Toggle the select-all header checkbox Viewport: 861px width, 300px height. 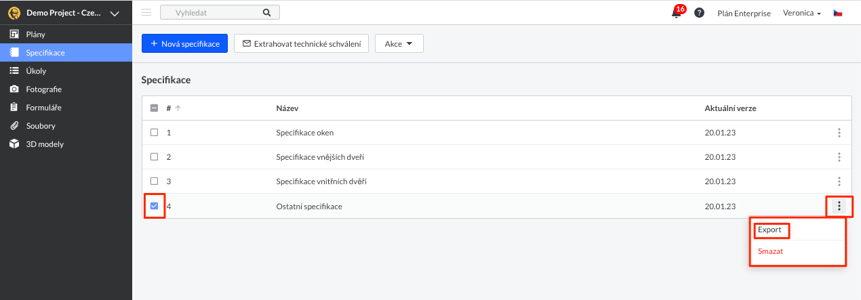click(x=154, y=108)
